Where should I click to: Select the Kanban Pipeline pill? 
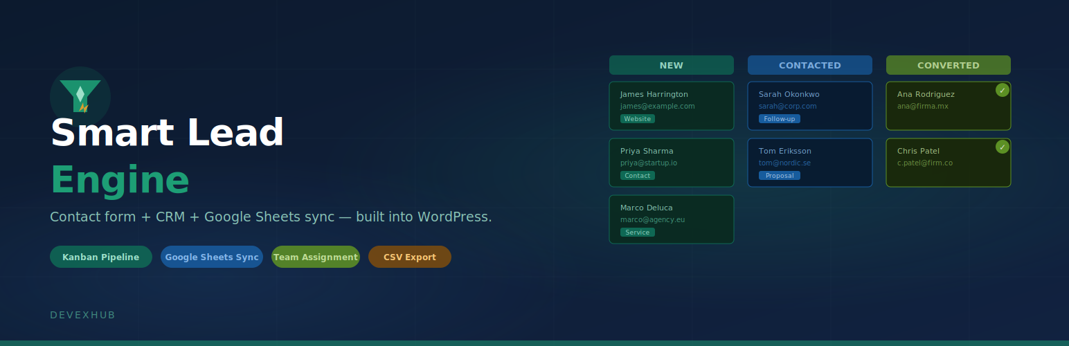(101, 257)
